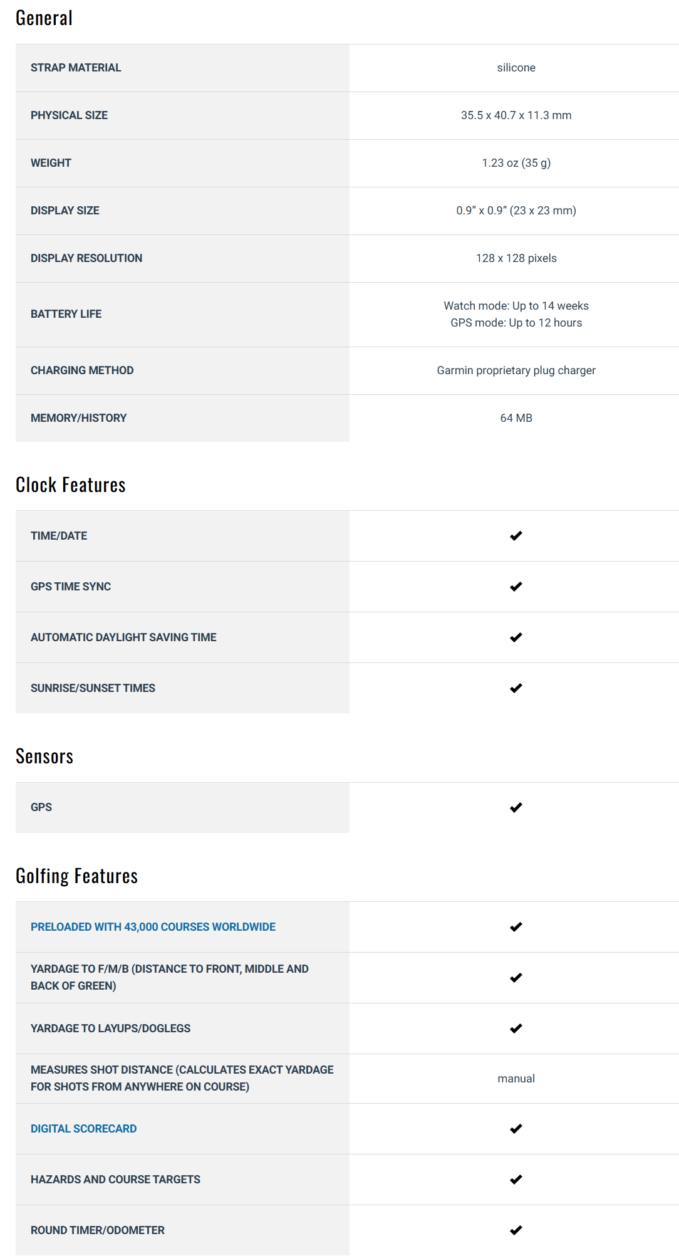Click the Sunrise/Sunset Times checkmark
The image size is (679, 1256).
click(516, 688)
